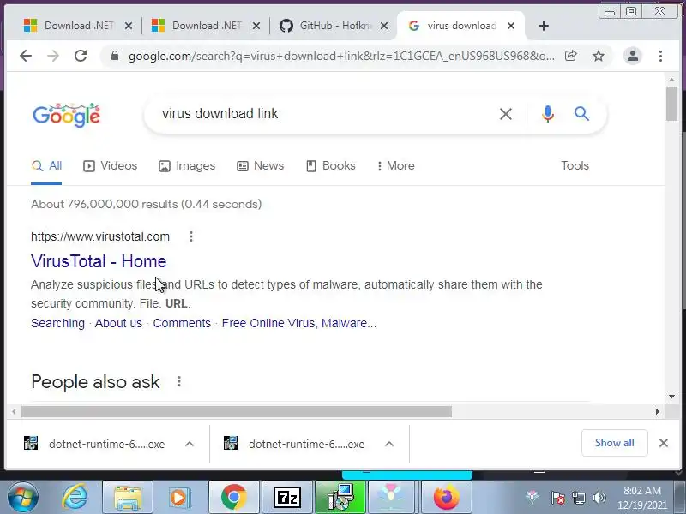Screen dimensions: 686x514
Task: Open the search Tools options
Action: click(x=575, y=165)
